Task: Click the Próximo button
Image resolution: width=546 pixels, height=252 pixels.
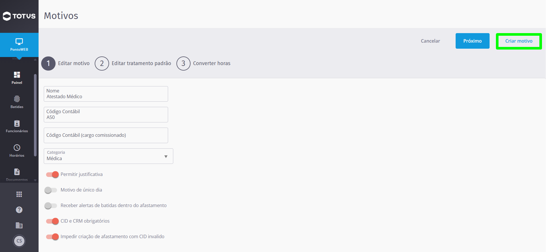Action: pos(473,41)
